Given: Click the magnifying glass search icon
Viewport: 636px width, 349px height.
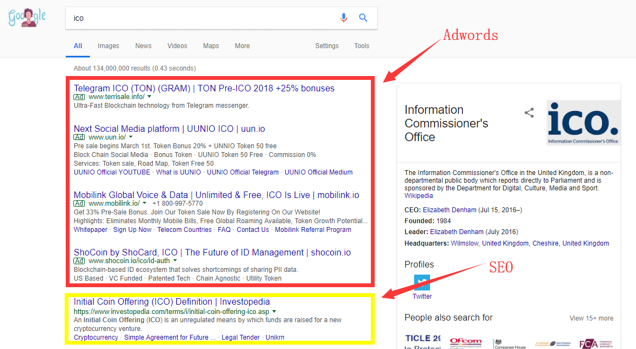Looking at the screenshot, I should (x=363, y=18).
